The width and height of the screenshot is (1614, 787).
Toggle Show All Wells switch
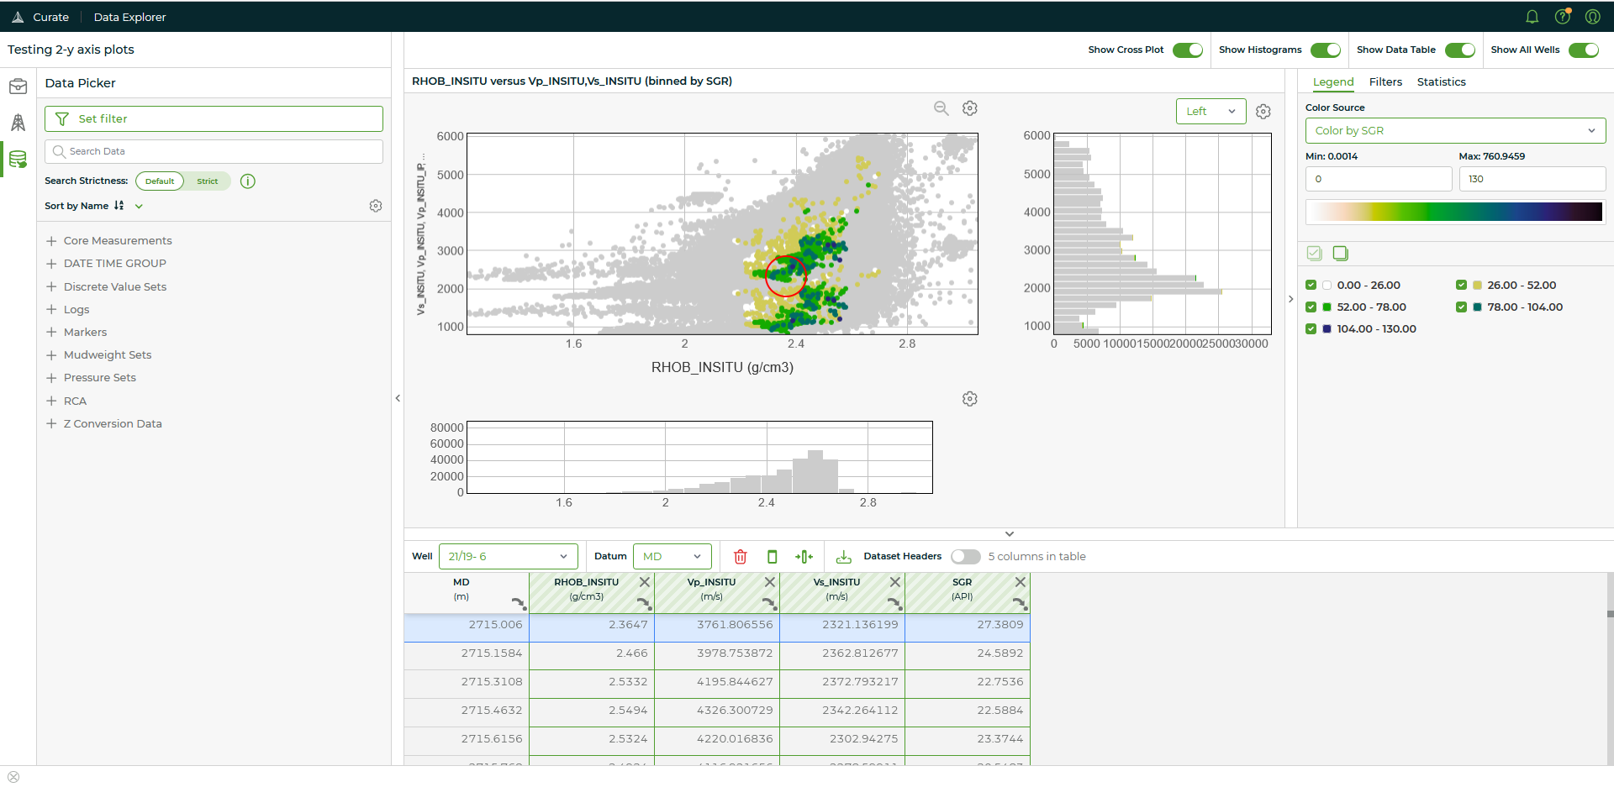1584,50
